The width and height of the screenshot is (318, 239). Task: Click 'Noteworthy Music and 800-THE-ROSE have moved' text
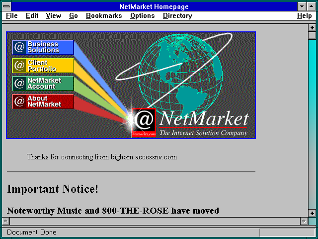(113, 211)
